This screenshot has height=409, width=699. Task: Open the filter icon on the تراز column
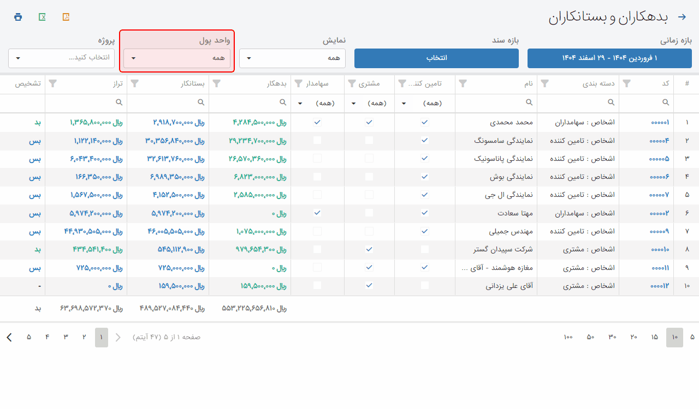[x=53, y=83]
